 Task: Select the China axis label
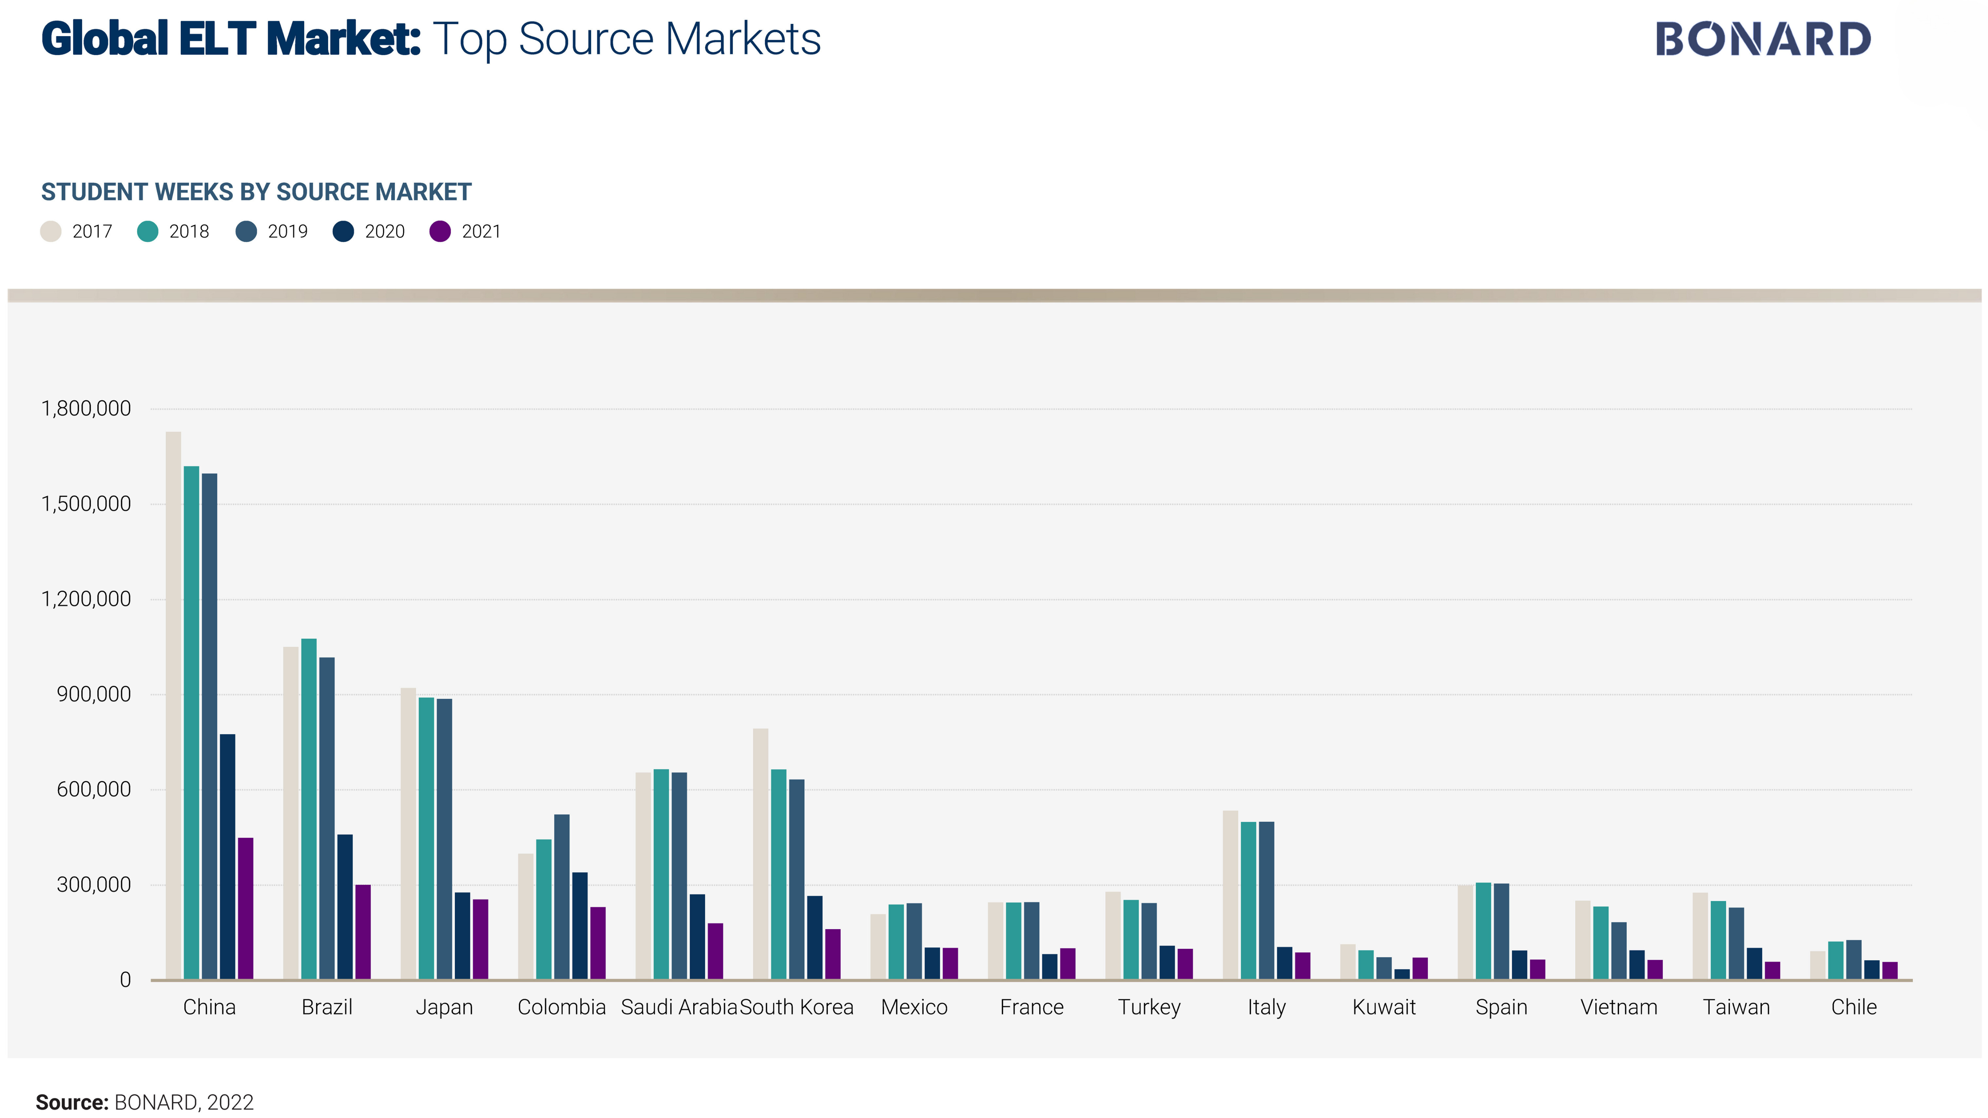pos(209,1007)
